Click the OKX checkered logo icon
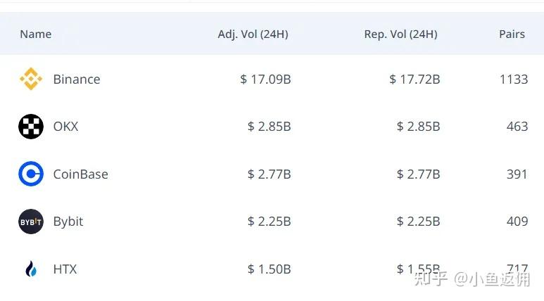The width and height of the screenshot is (544, 301). coord(31,127)
